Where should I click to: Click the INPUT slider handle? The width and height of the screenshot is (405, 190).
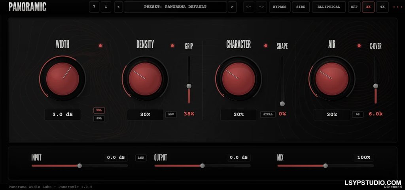[x=79, y=166]
